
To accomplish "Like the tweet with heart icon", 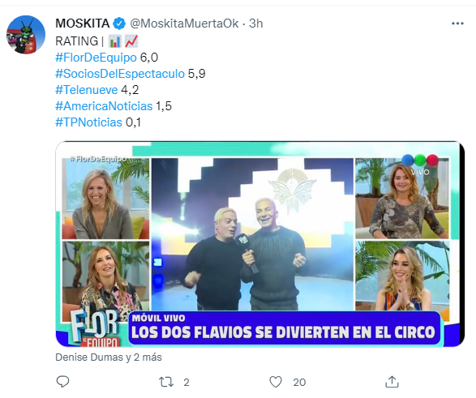I will (x=276, y=382).
